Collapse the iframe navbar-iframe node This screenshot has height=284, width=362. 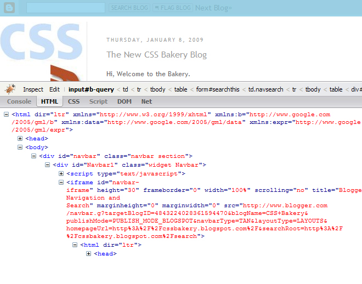pos(61,182)
